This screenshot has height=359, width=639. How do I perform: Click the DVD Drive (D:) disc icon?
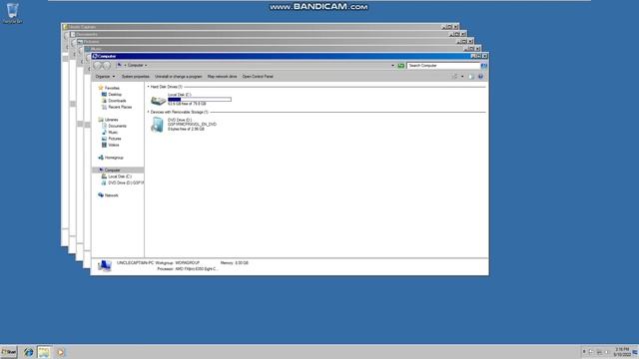point(158,125)
